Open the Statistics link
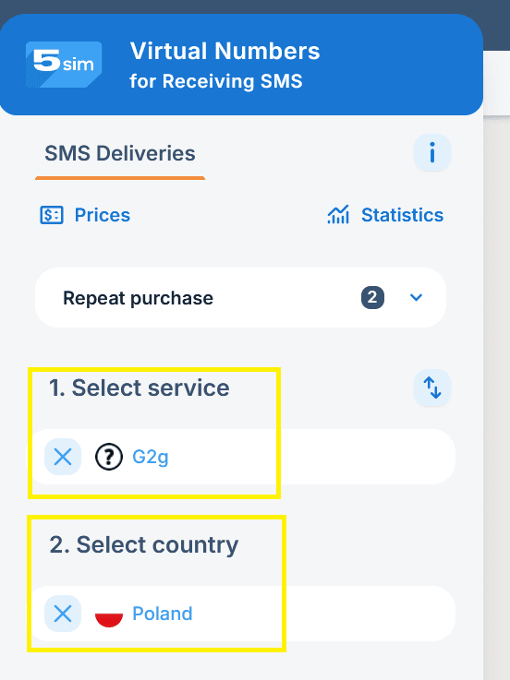 coord(402,215)
